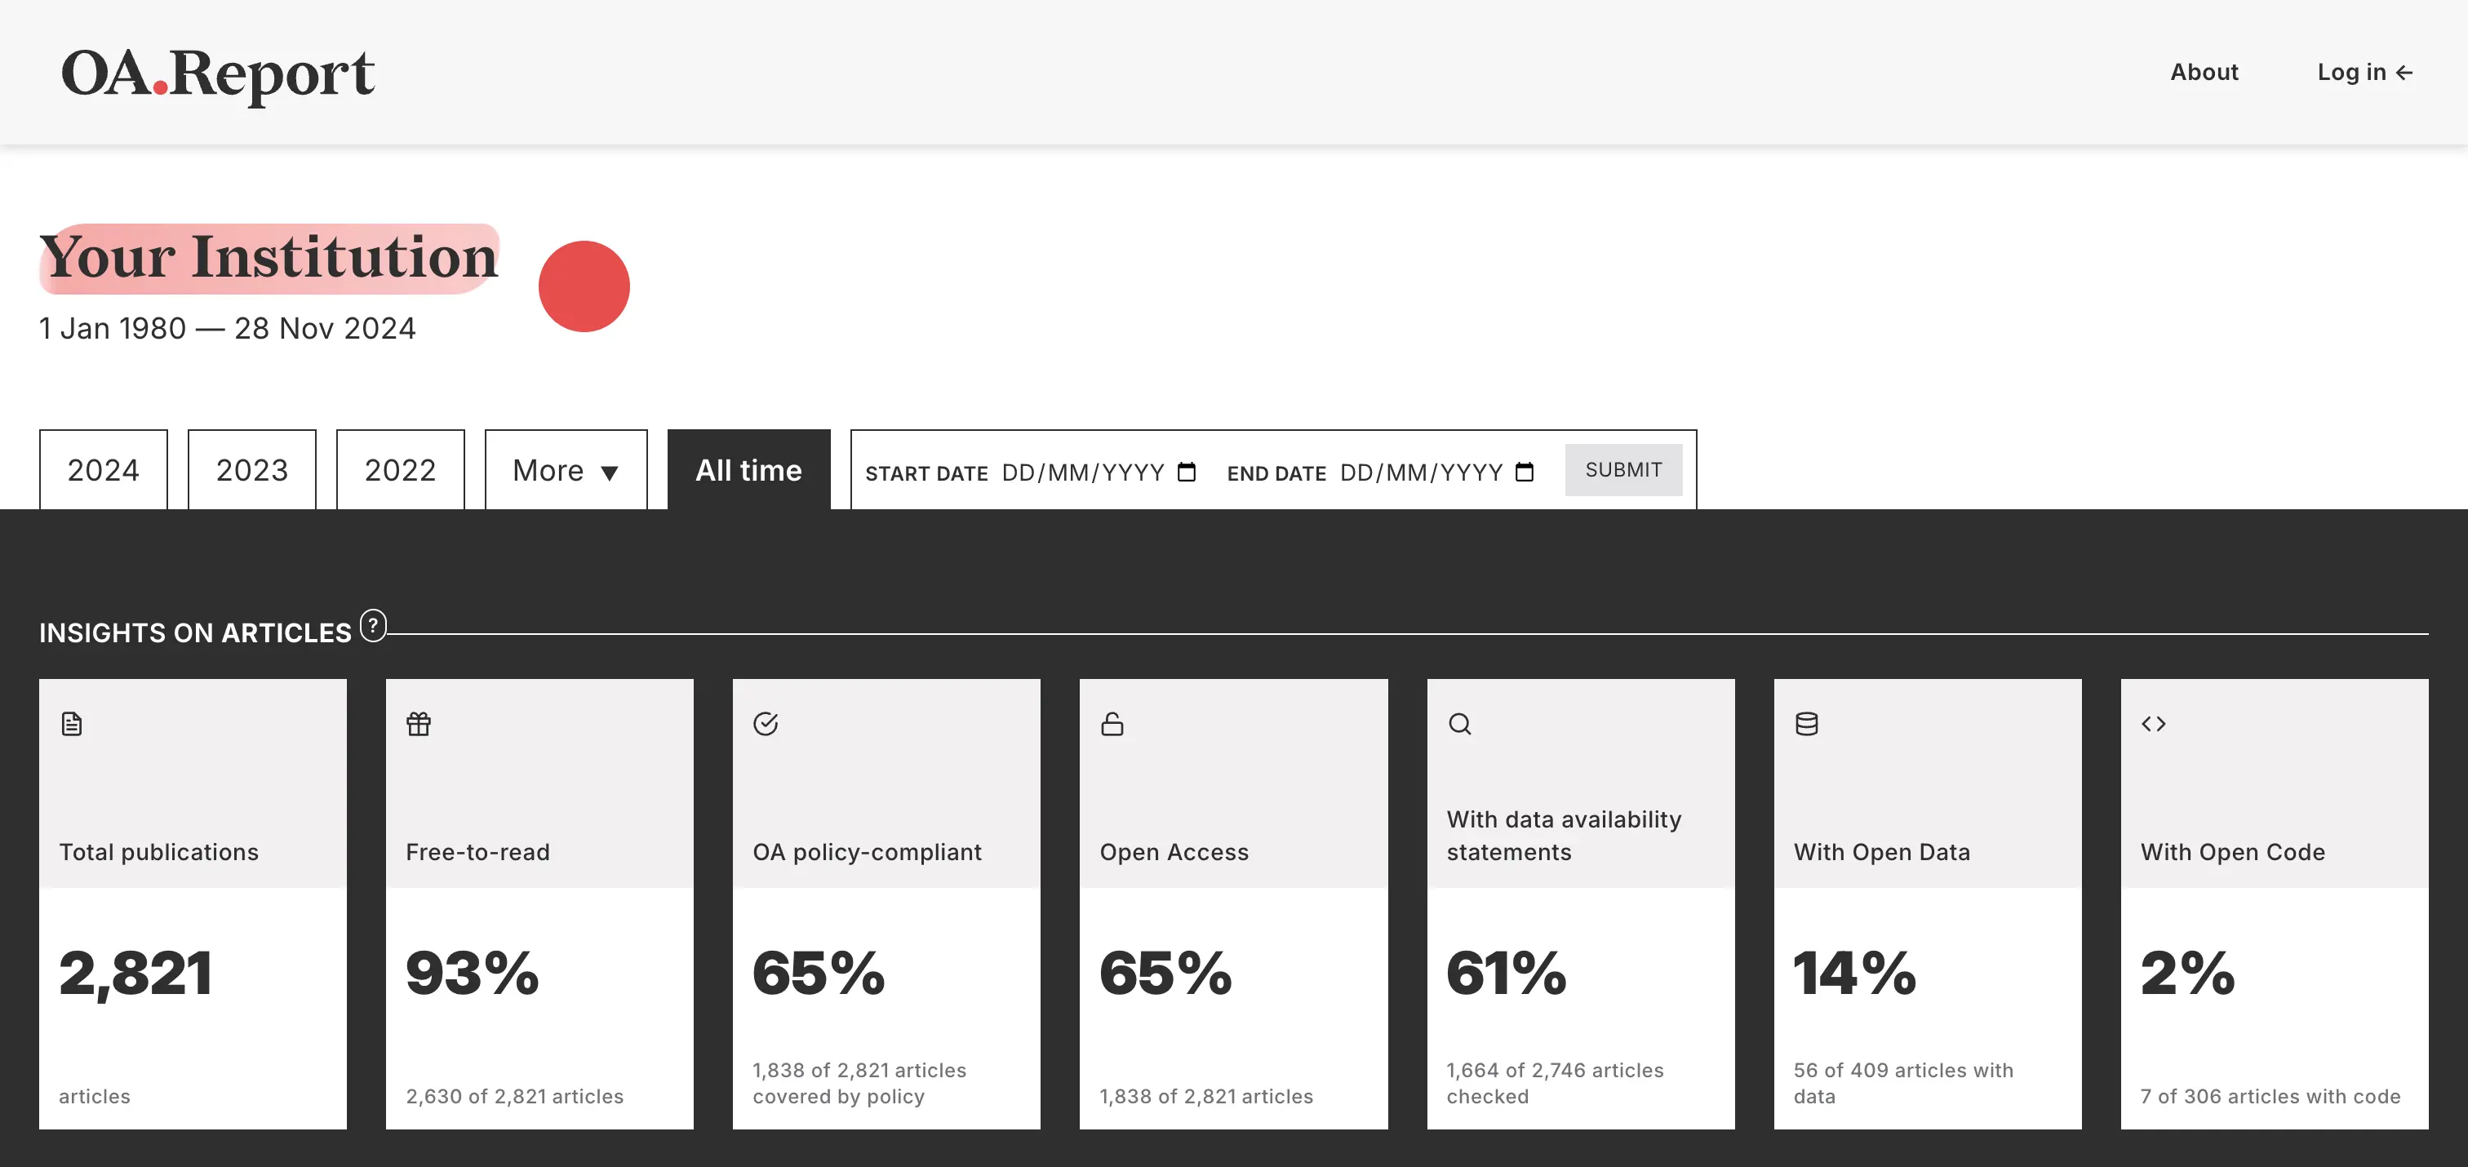Viewport: 2468px width, 1167px height.
Task: Switch to the 2024 tab
Action: click(104, 470)
